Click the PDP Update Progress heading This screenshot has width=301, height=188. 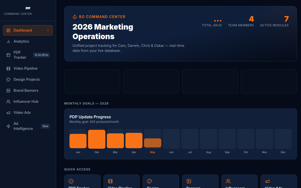tap(90, 117)
